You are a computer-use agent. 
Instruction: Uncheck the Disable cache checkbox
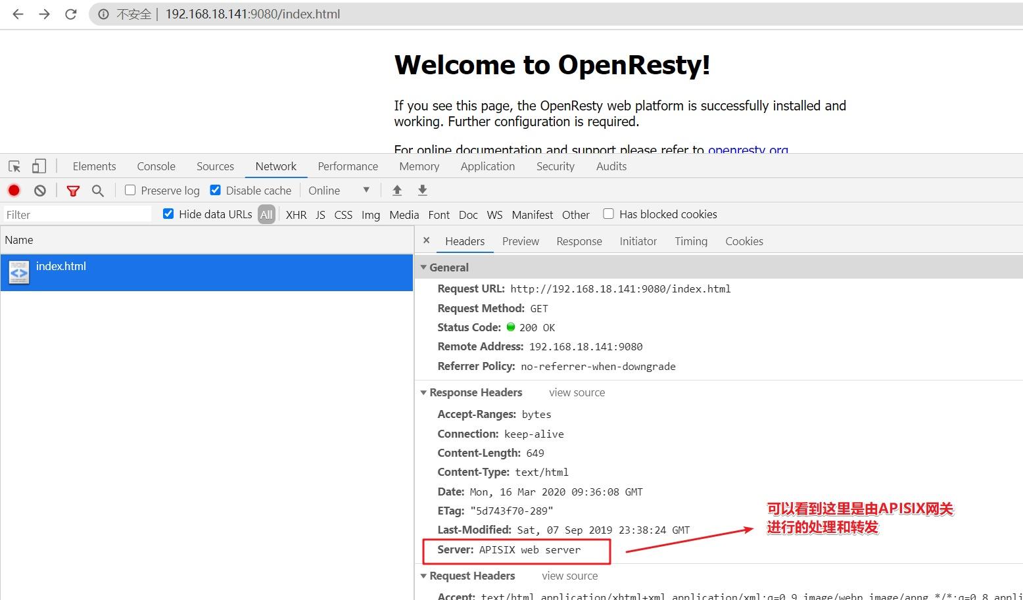(x=215, y=190)
